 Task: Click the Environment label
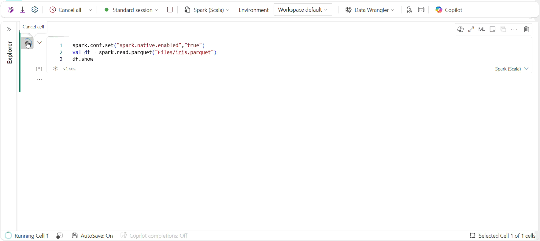(x=253, y=10)
